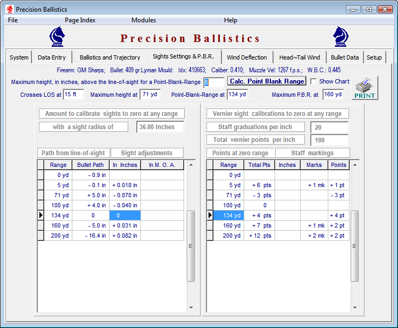Click the Maximum P.B.R. 160 yd field
Viewport: 398px width, 328px height.
(x=333, y=95)
